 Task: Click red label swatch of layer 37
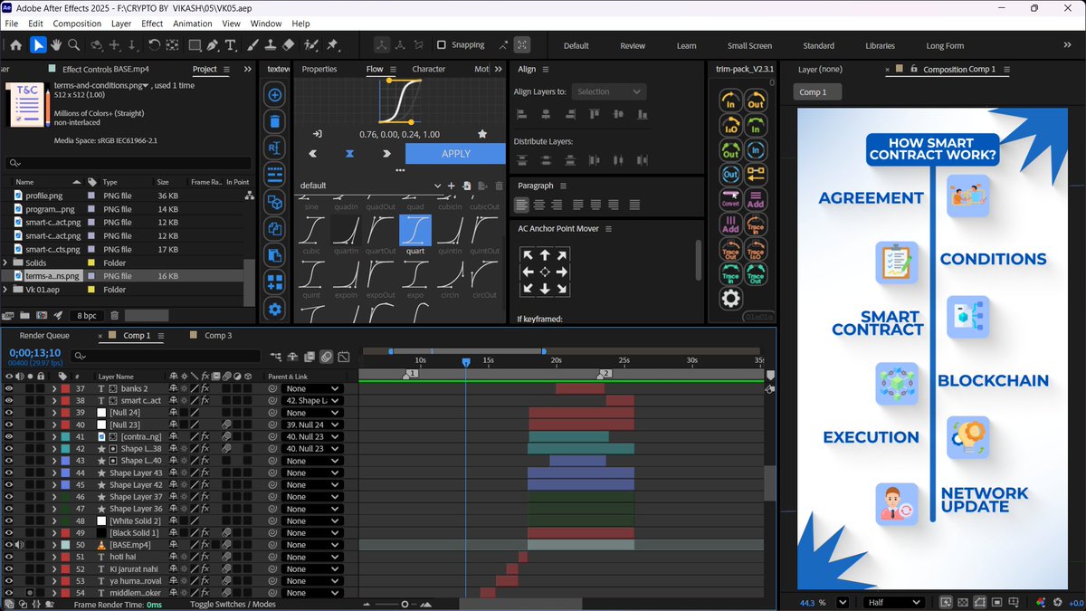tap(64, 388)
